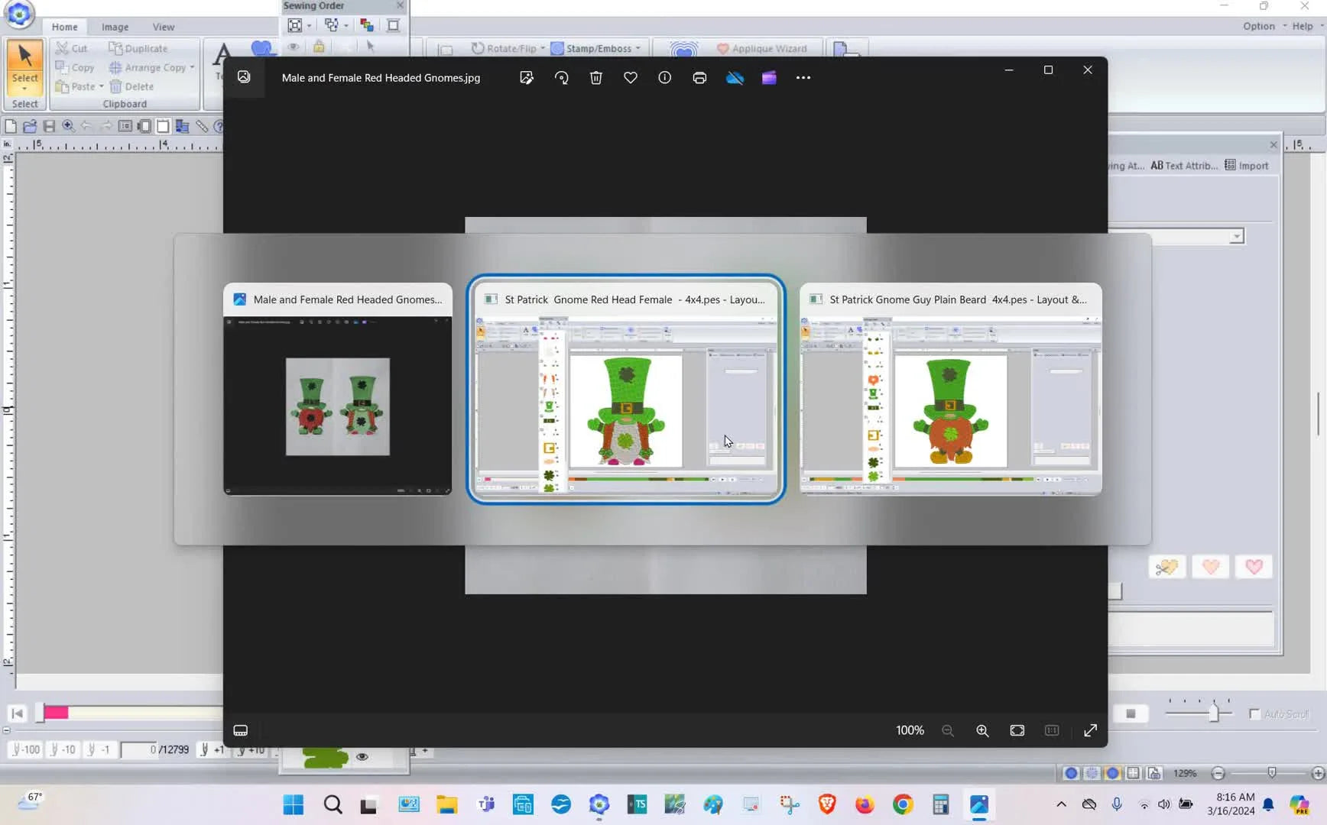The height and width of the screenshot is (825, 1327).
Task: Delete the photo with the trash icon
Action: coord(596,77)
